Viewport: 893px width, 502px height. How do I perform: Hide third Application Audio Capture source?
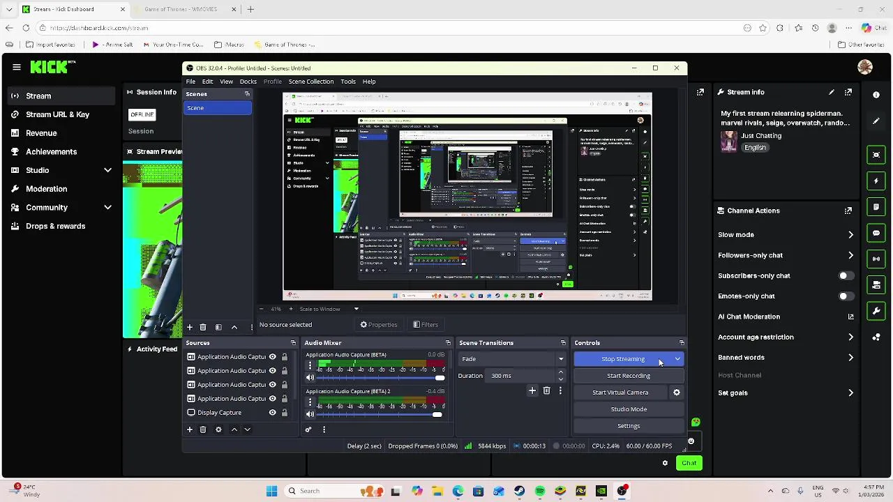pyautogui.click(x=273, y=385)
